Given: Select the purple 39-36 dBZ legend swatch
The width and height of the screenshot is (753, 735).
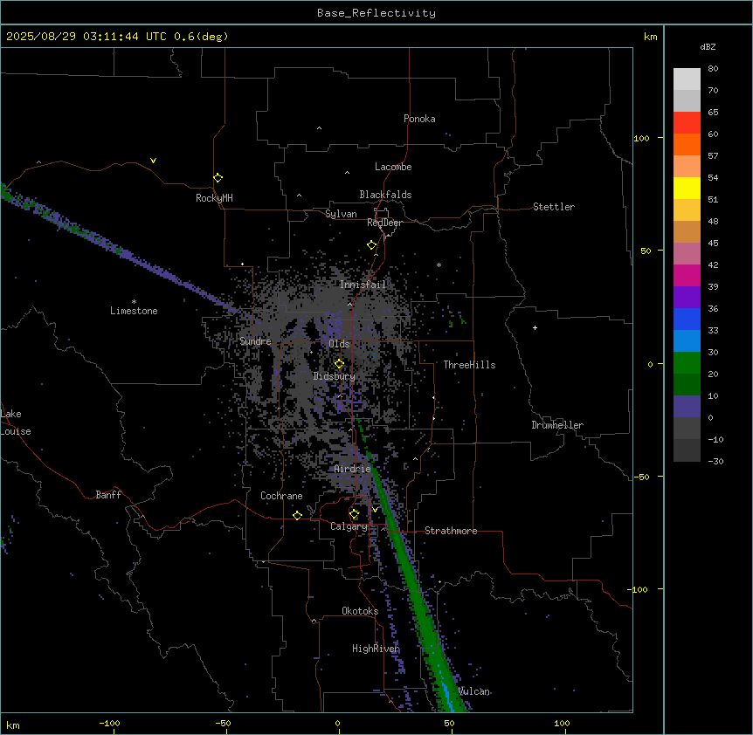Looking at the screenshot, I should click(x=687, y=297).
